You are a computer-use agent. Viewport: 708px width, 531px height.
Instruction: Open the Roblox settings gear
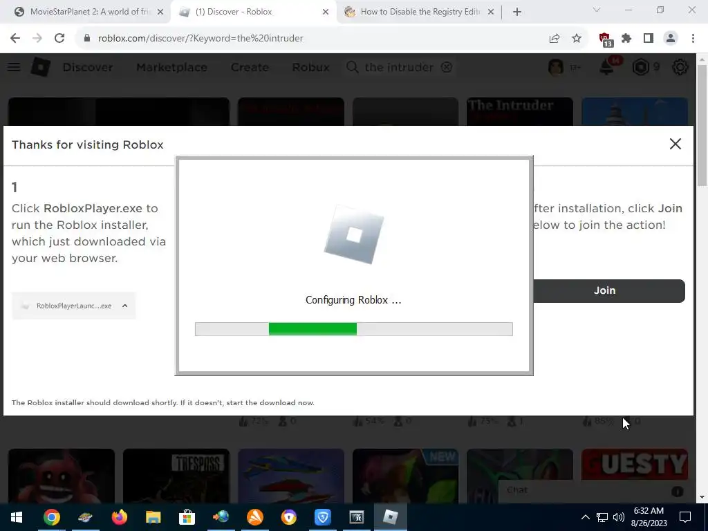tap(680, 67)
